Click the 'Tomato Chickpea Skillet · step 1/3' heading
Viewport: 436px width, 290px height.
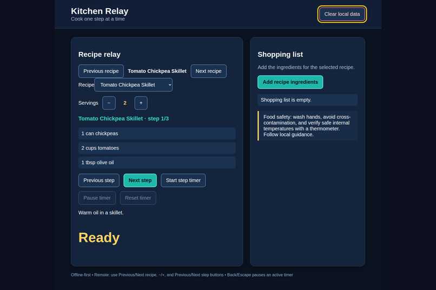point(123,118)
